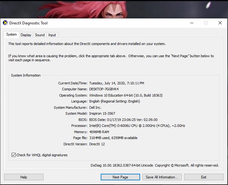Click the language value English (Regional Setting: English)
228x185 pixels.
click(114, 101)
